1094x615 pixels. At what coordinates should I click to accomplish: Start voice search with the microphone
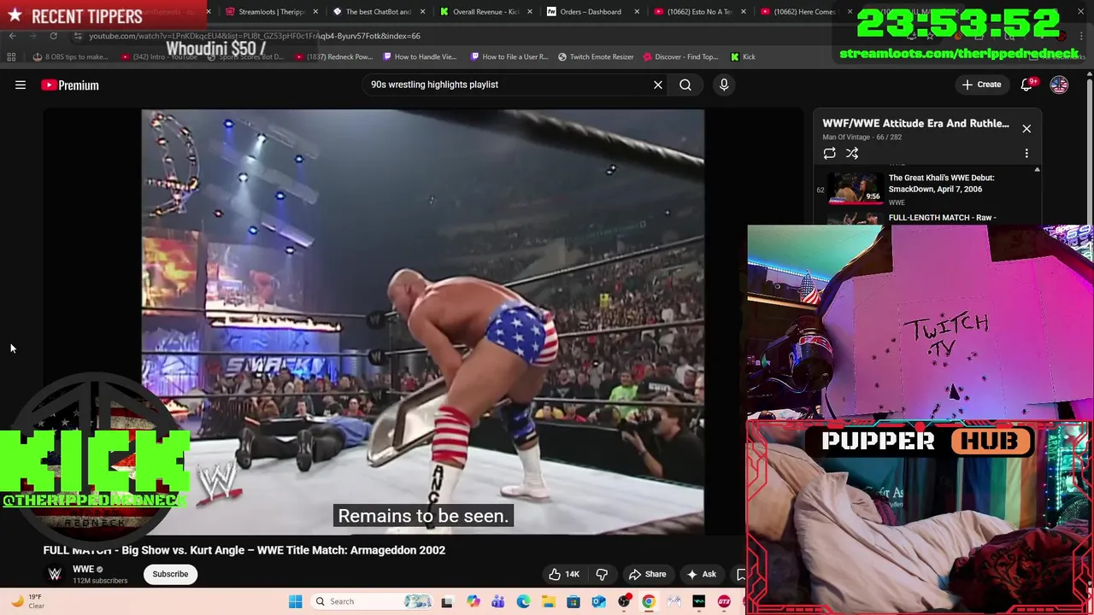(x=724, y=85)
